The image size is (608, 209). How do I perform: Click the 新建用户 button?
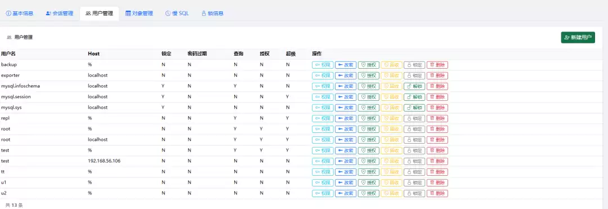578,38
